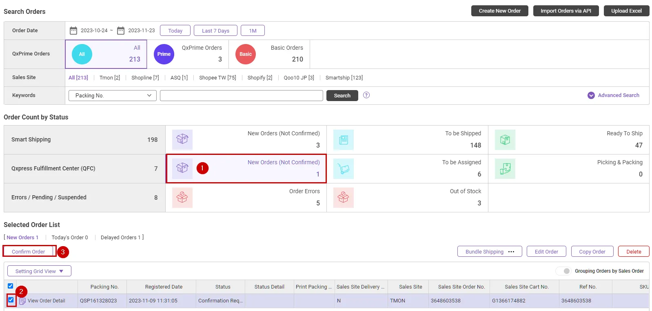Filter sales site by Shopify [2]

pyautogui.click(x=260, y=77)
